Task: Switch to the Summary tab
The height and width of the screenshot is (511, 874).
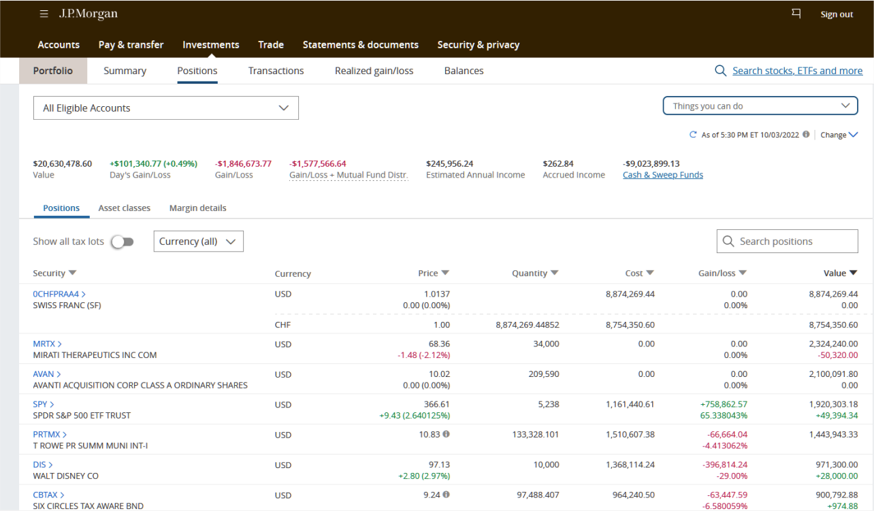Action: (125, 71)
